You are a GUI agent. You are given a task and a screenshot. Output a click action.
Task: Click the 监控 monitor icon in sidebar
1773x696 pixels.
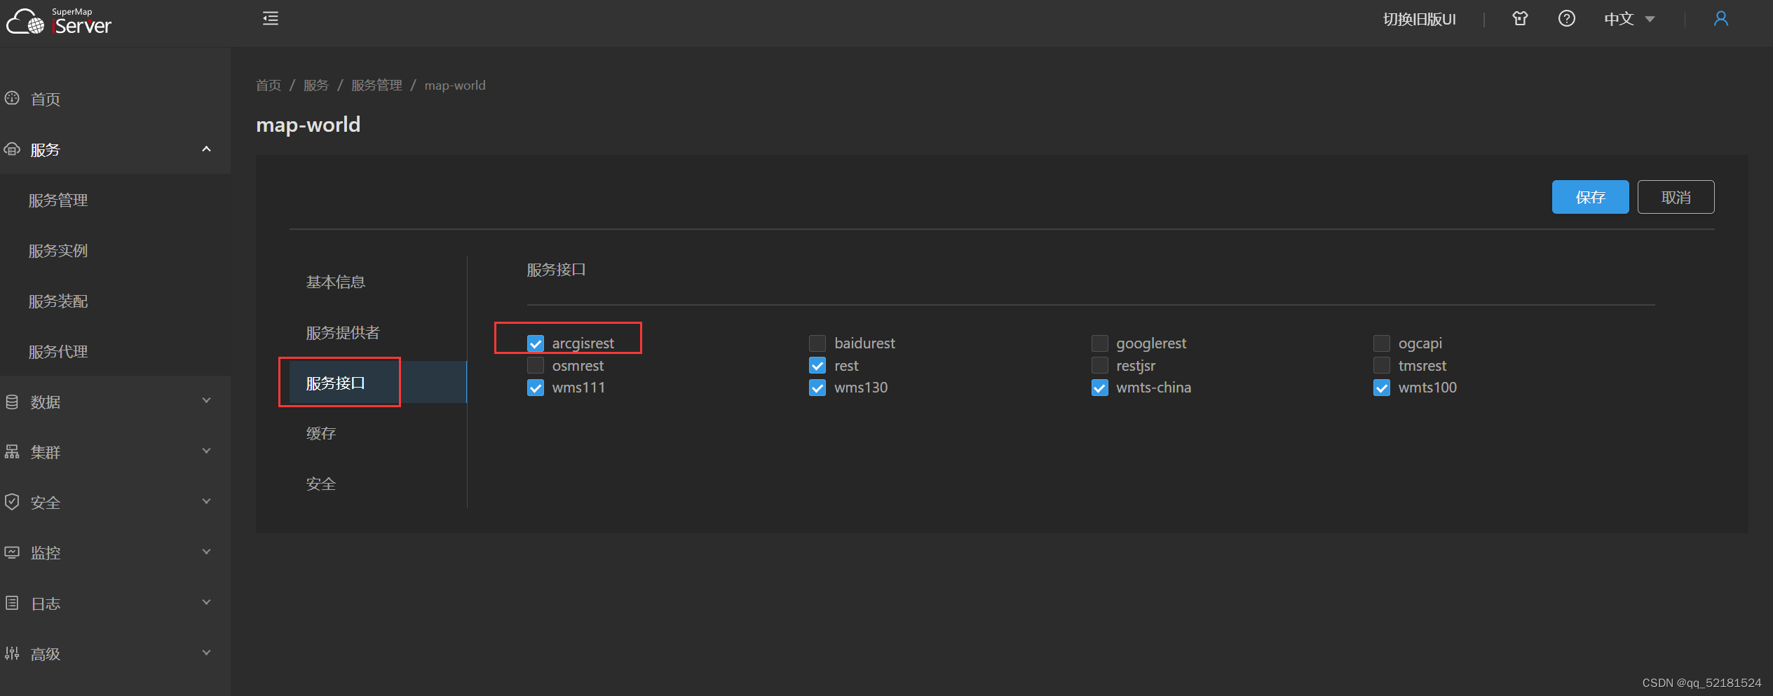[x=12, y=552]
